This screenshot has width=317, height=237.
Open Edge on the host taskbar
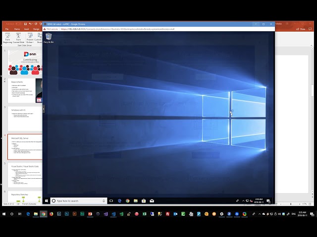click(x=28, y=214)
